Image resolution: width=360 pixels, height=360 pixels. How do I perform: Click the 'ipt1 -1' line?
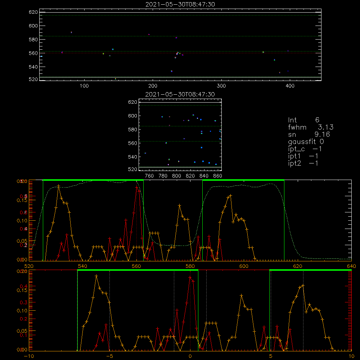coord(303,156)
